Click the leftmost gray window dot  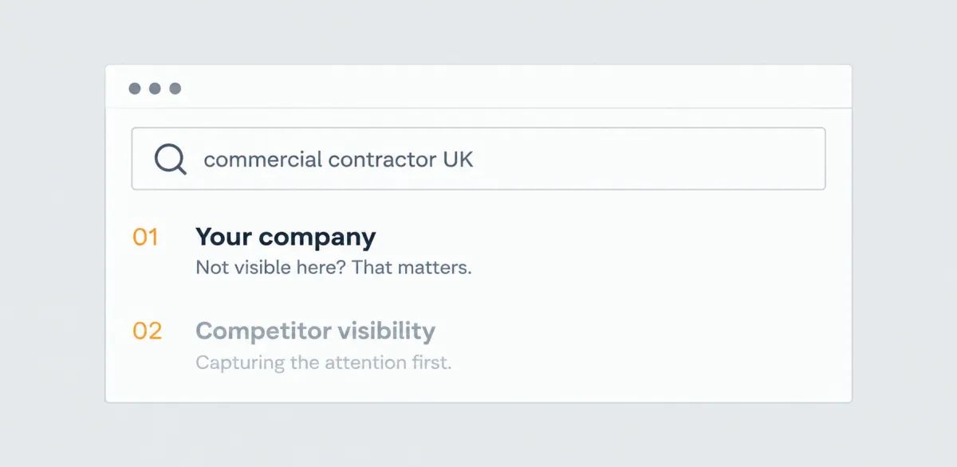(x=135, y=88)
